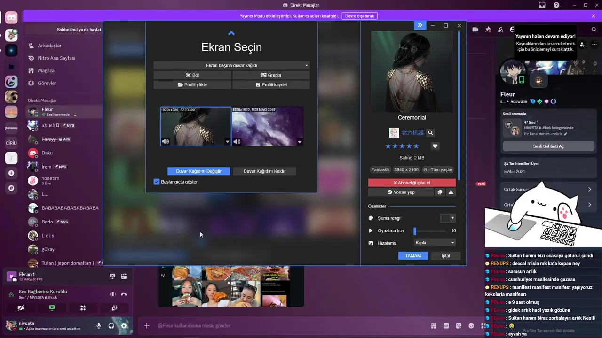The image size is (602, 338).
Task: Adjust the Oynatma hızı slider
Action: coord(429,231)
